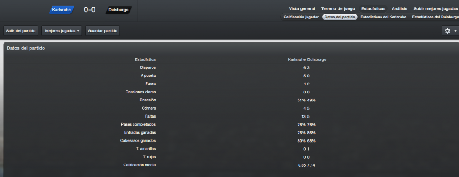Click the Karlsruhe column header
This screenshot has height=177, width=459.
pos(297,59)
